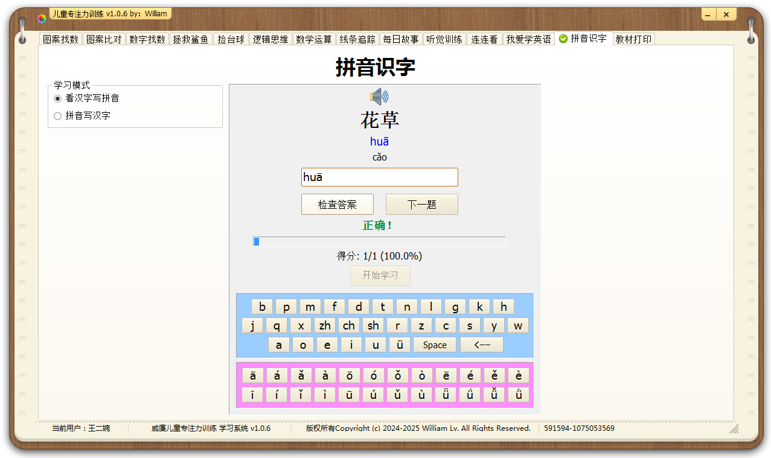Play pronunciation with the speaker icon

(379, 97)
